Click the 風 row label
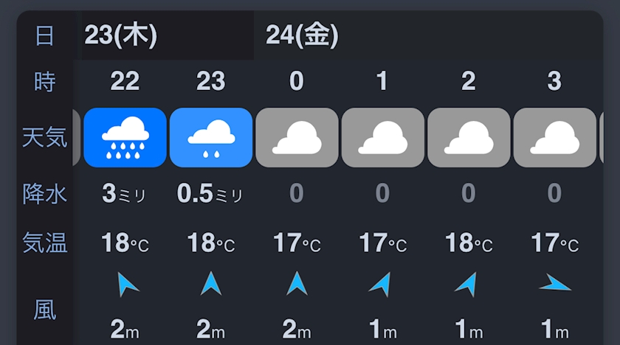The height and width of the screenshot is (345, 620). (x=45, y=310)
